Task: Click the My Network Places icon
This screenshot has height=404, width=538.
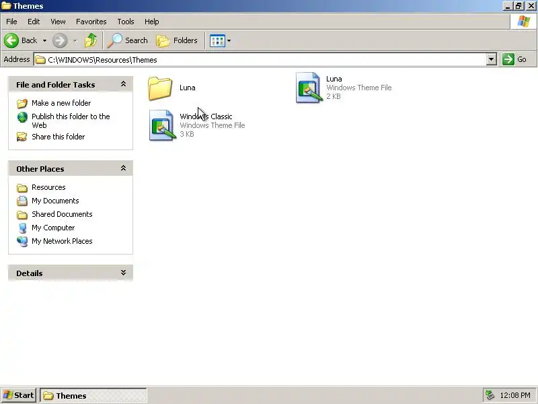Action: tap(22, 242)
